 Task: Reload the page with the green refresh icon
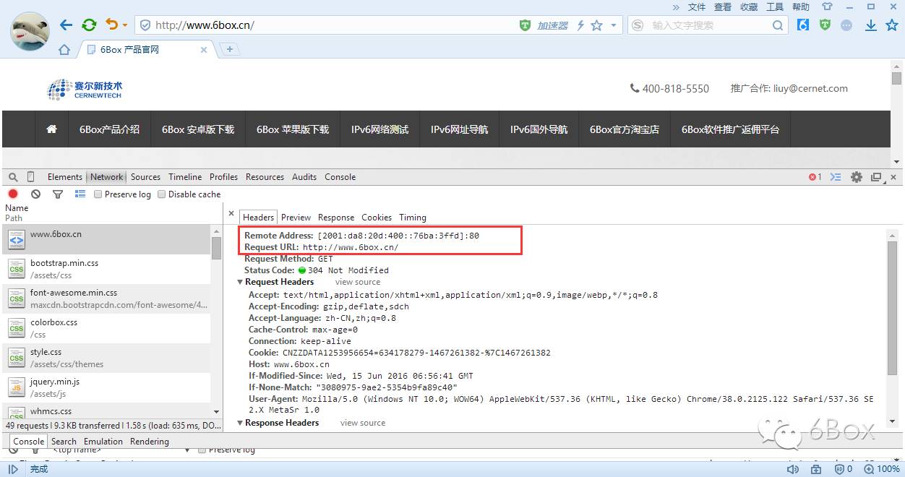89,25
